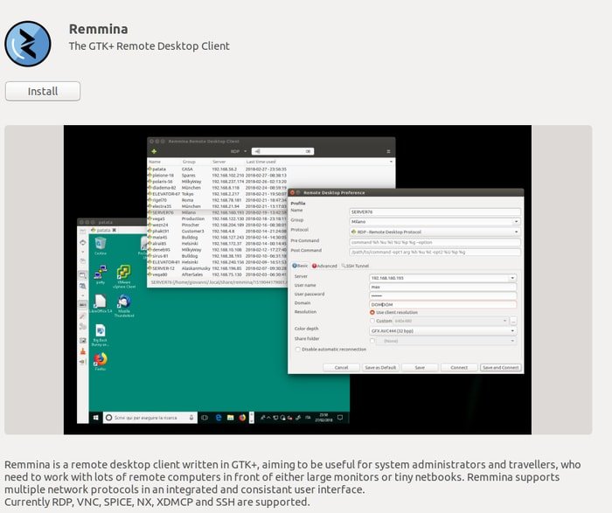Open the Share folder path dropdown
612x513 pixels.
pos(446,341)
